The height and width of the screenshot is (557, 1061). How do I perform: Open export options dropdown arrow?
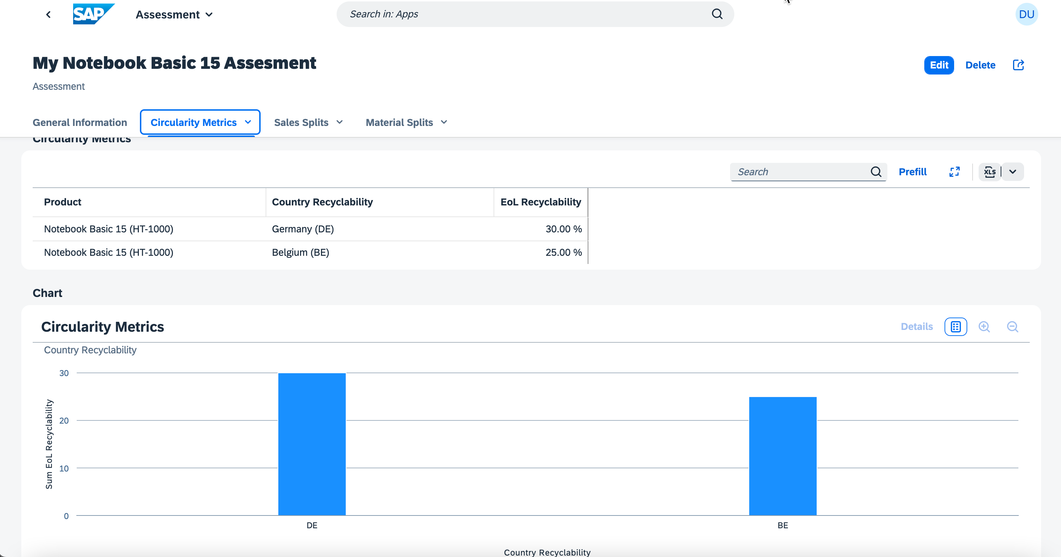[1013, 172]
